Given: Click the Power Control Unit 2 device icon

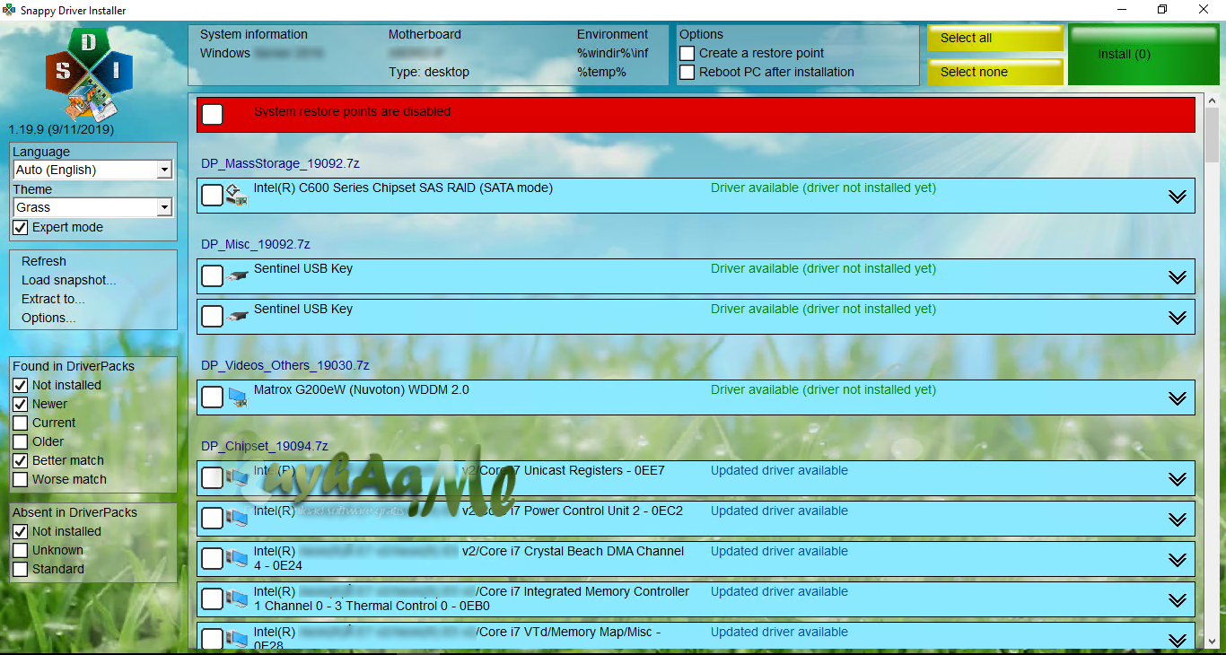Looking at the screenshot, I should [237, 518].
